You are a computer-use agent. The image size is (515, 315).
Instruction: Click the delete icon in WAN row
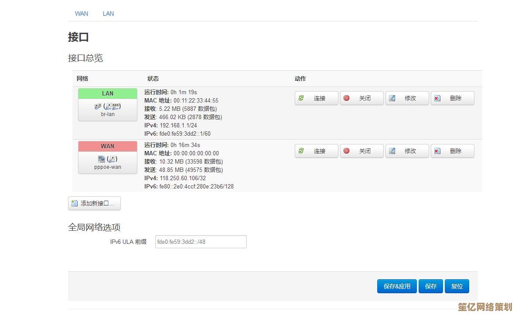click(437, 151)
